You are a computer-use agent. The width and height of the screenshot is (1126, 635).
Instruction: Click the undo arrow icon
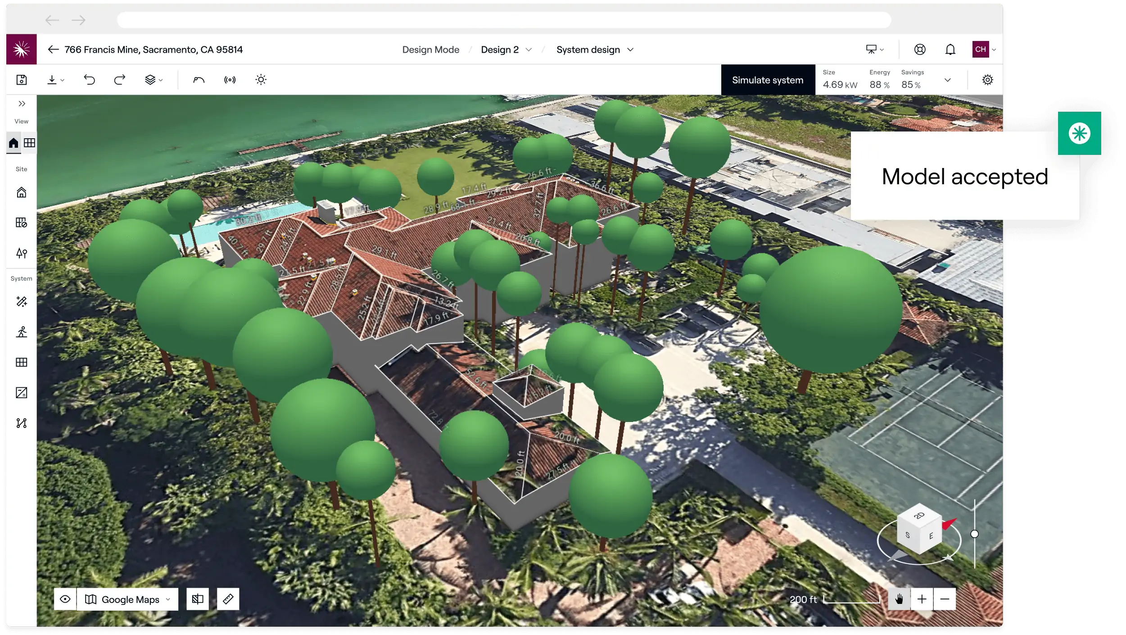pos(89,80)
